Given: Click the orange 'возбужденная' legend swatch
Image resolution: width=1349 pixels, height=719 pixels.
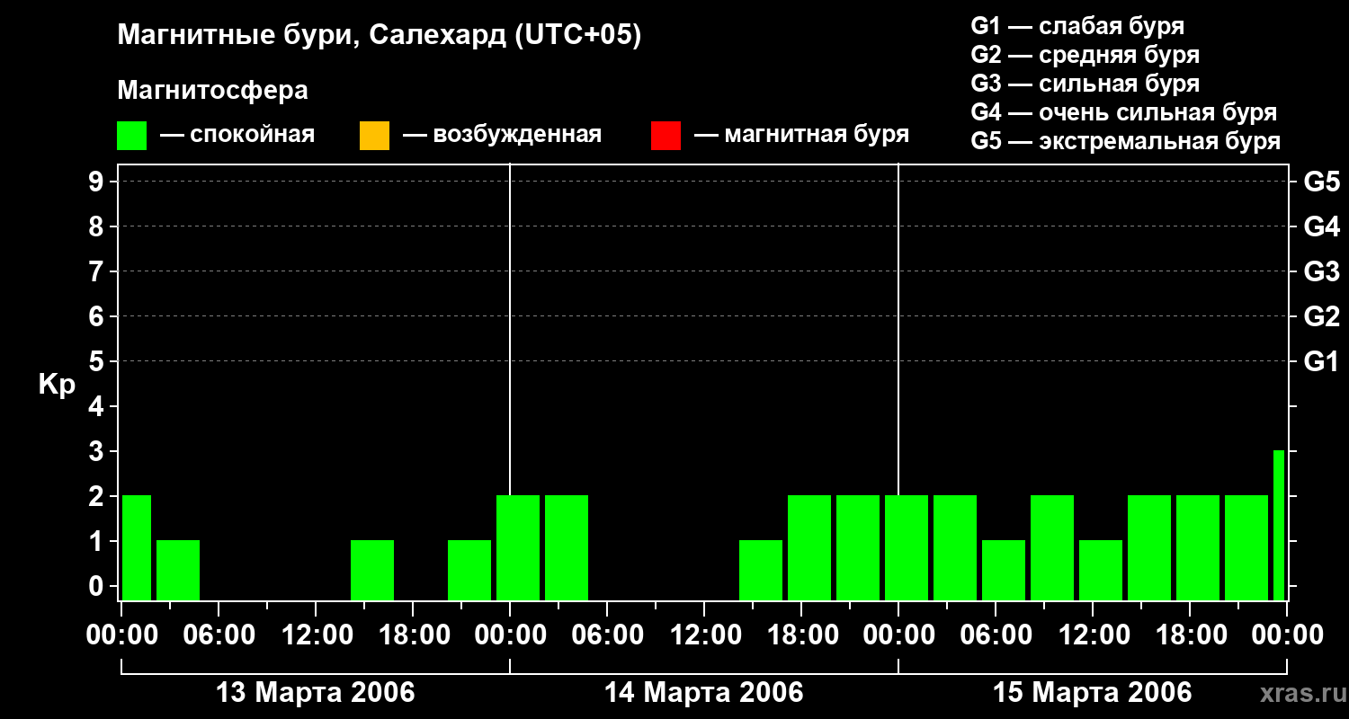Looking at the screenshot, I should [374, 136].
